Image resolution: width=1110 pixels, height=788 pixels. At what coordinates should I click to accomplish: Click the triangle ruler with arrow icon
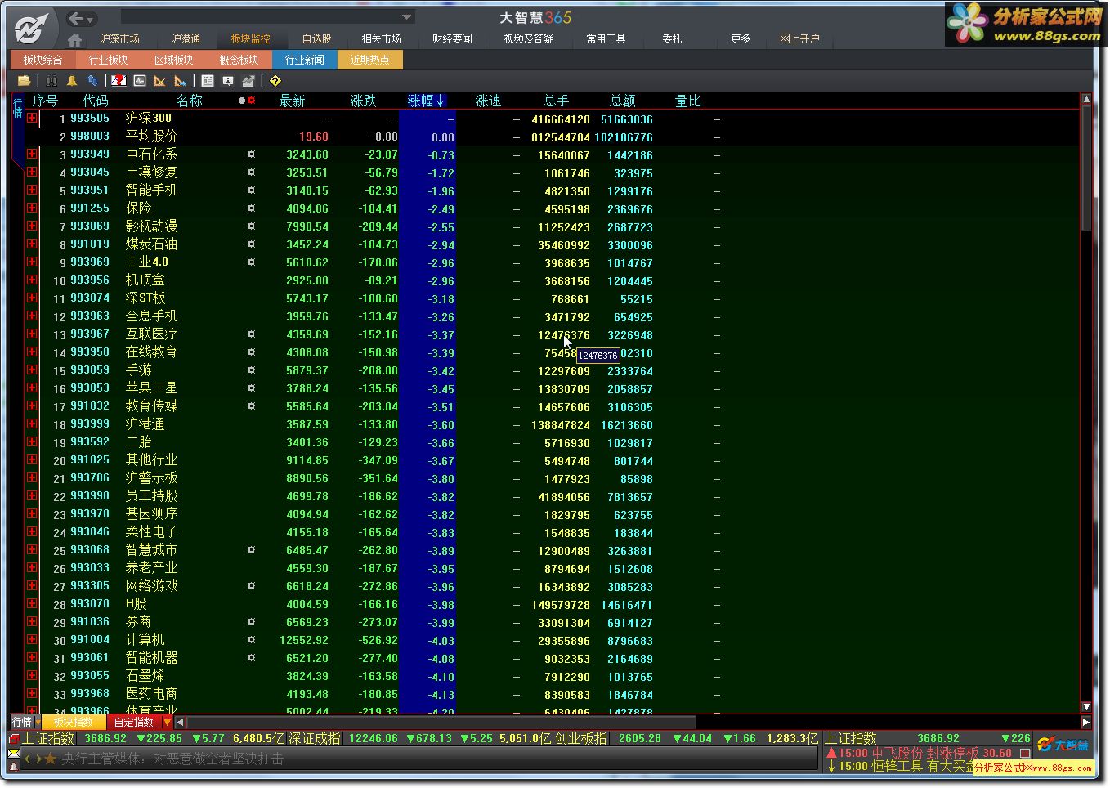point(181,80)
